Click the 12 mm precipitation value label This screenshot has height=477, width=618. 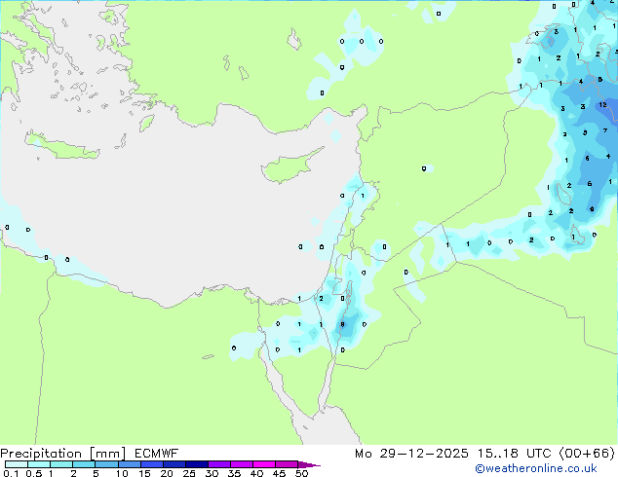pos(602,105)
